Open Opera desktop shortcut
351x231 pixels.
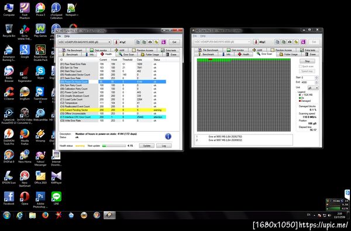click(x=25, y=198)
